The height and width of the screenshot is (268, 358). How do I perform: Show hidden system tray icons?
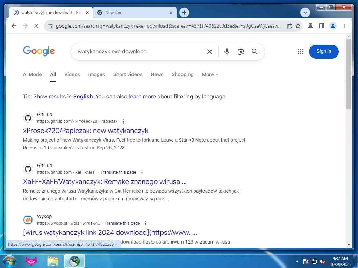(x=297, y=262)
